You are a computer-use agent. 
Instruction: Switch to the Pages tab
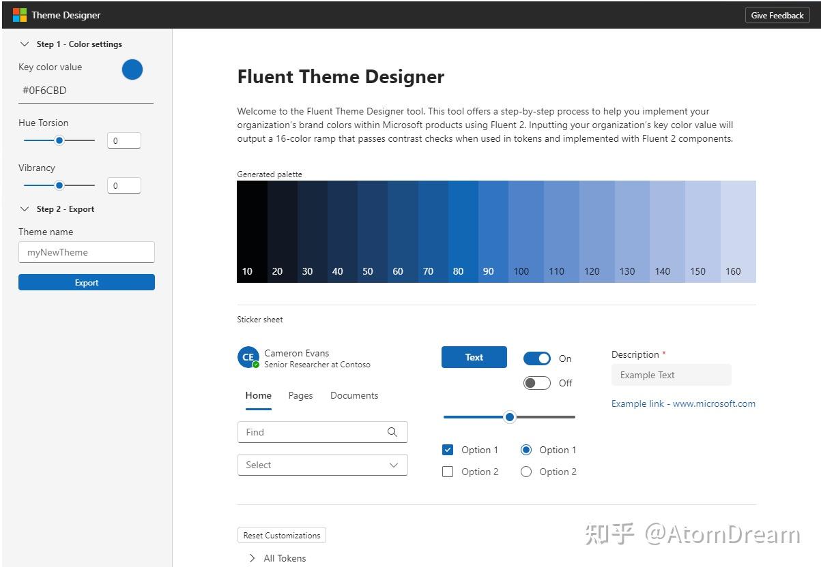click(x=300, y=395)
